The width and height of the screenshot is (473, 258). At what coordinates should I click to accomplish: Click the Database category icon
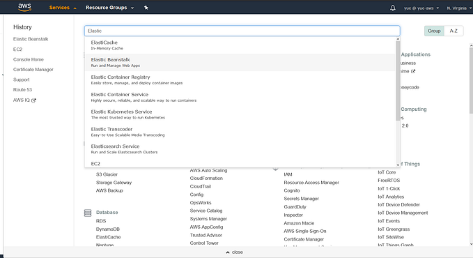(88, 213)
